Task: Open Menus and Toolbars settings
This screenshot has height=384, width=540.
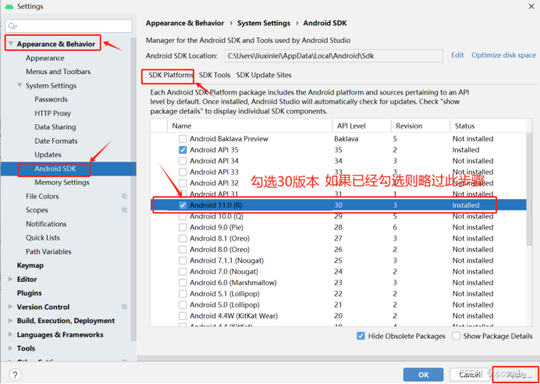Action: click(58, 72)
